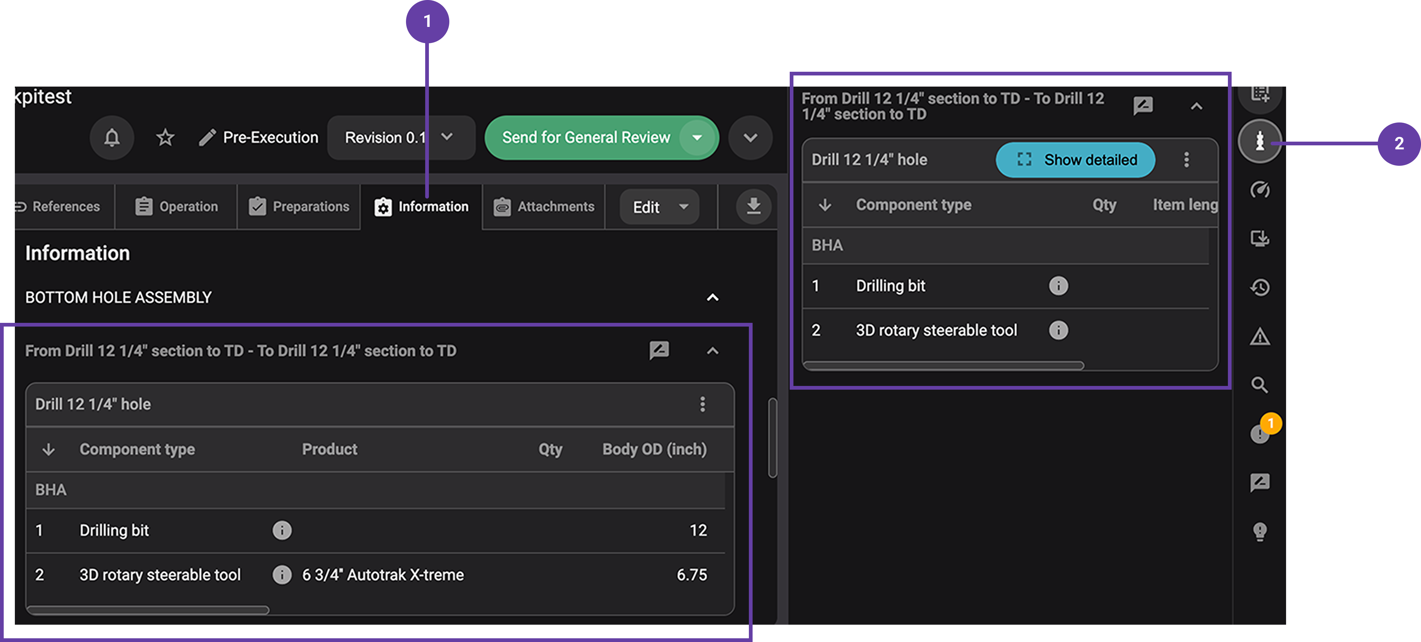Viewport: 1421px width, 642px height.
Task: Click the download arrow icon in tab bar
Action: point(753,207)
